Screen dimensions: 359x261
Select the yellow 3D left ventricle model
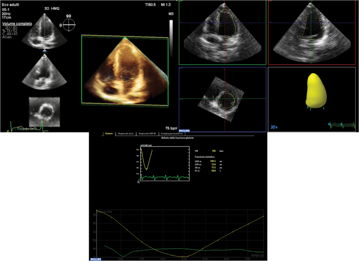pos(316,91)
